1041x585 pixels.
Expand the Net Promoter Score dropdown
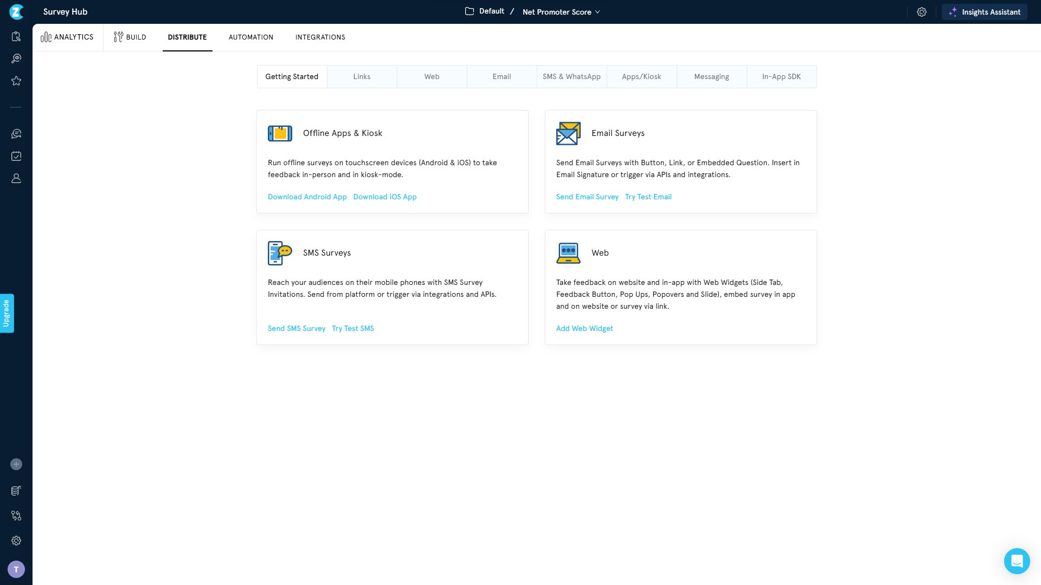pos(561,12)
